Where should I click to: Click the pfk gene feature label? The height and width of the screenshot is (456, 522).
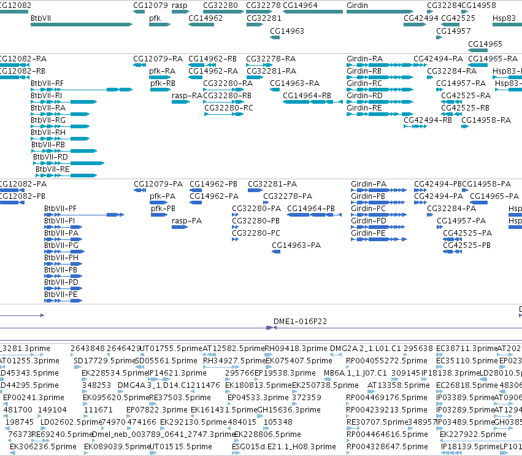pos(155,18)
